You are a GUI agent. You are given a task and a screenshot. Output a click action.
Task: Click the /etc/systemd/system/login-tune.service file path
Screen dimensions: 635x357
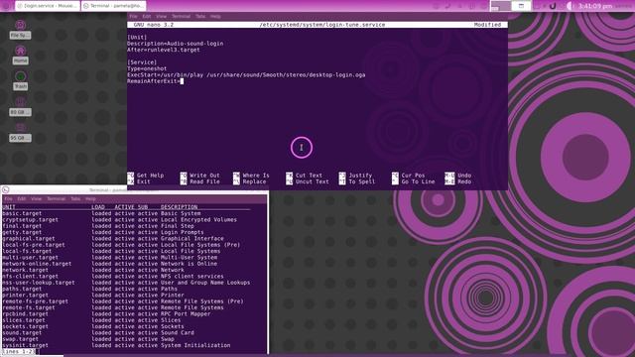tap(322, 25)
